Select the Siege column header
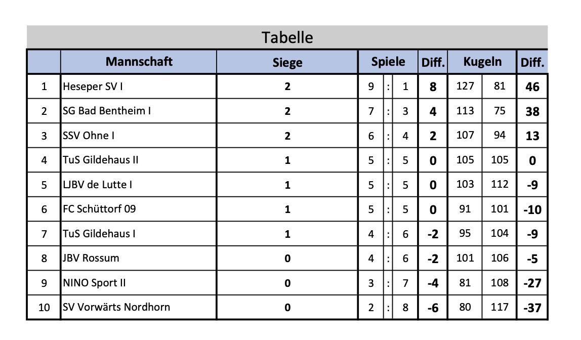The image size is (581, 340). tap(287, 62)
